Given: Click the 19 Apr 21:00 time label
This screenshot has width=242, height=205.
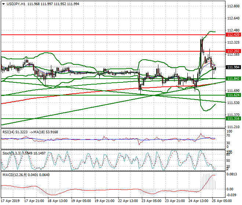Looking at the screenshot, I should click(x=104, y=201).
